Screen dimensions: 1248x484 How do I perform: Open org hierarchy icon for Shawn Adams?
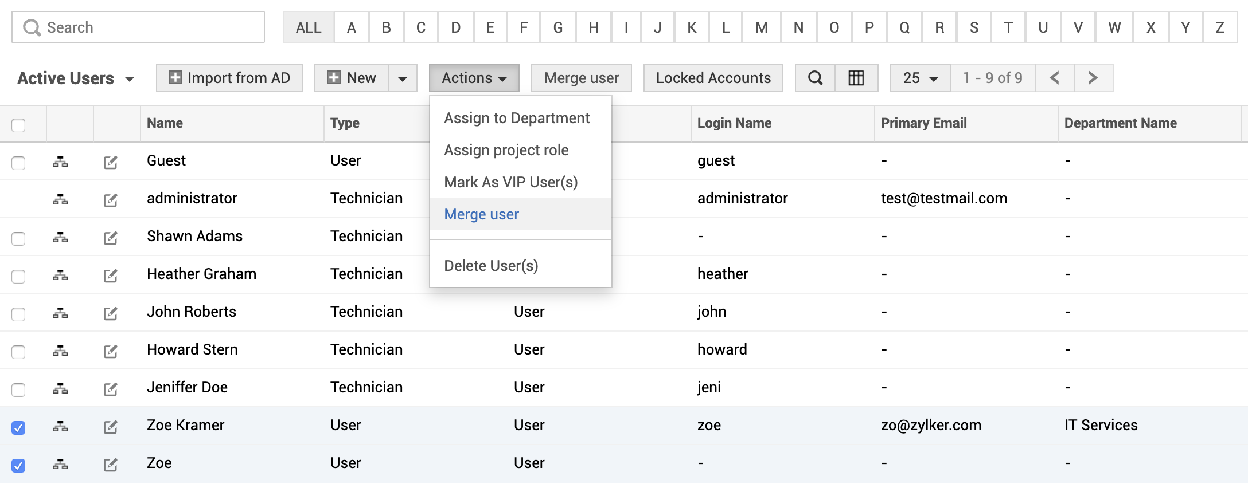click(x=60, y=238)
